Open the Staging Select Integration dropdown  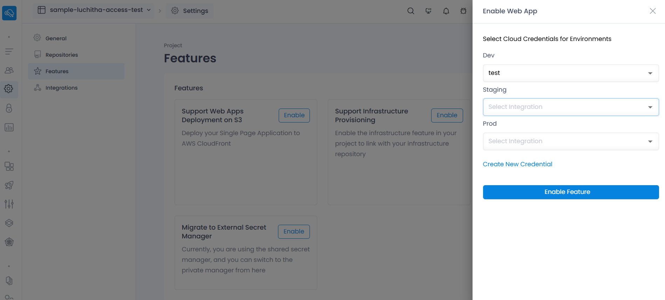571,107
